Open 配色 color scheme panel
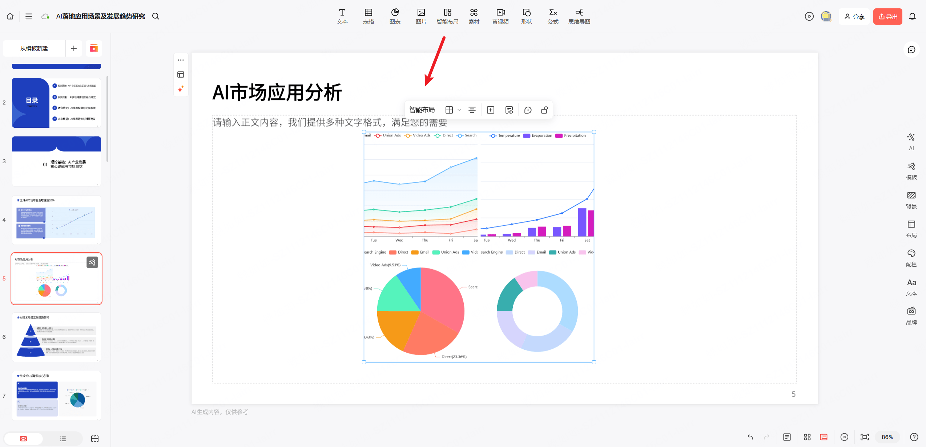 (x=911, y=258)
